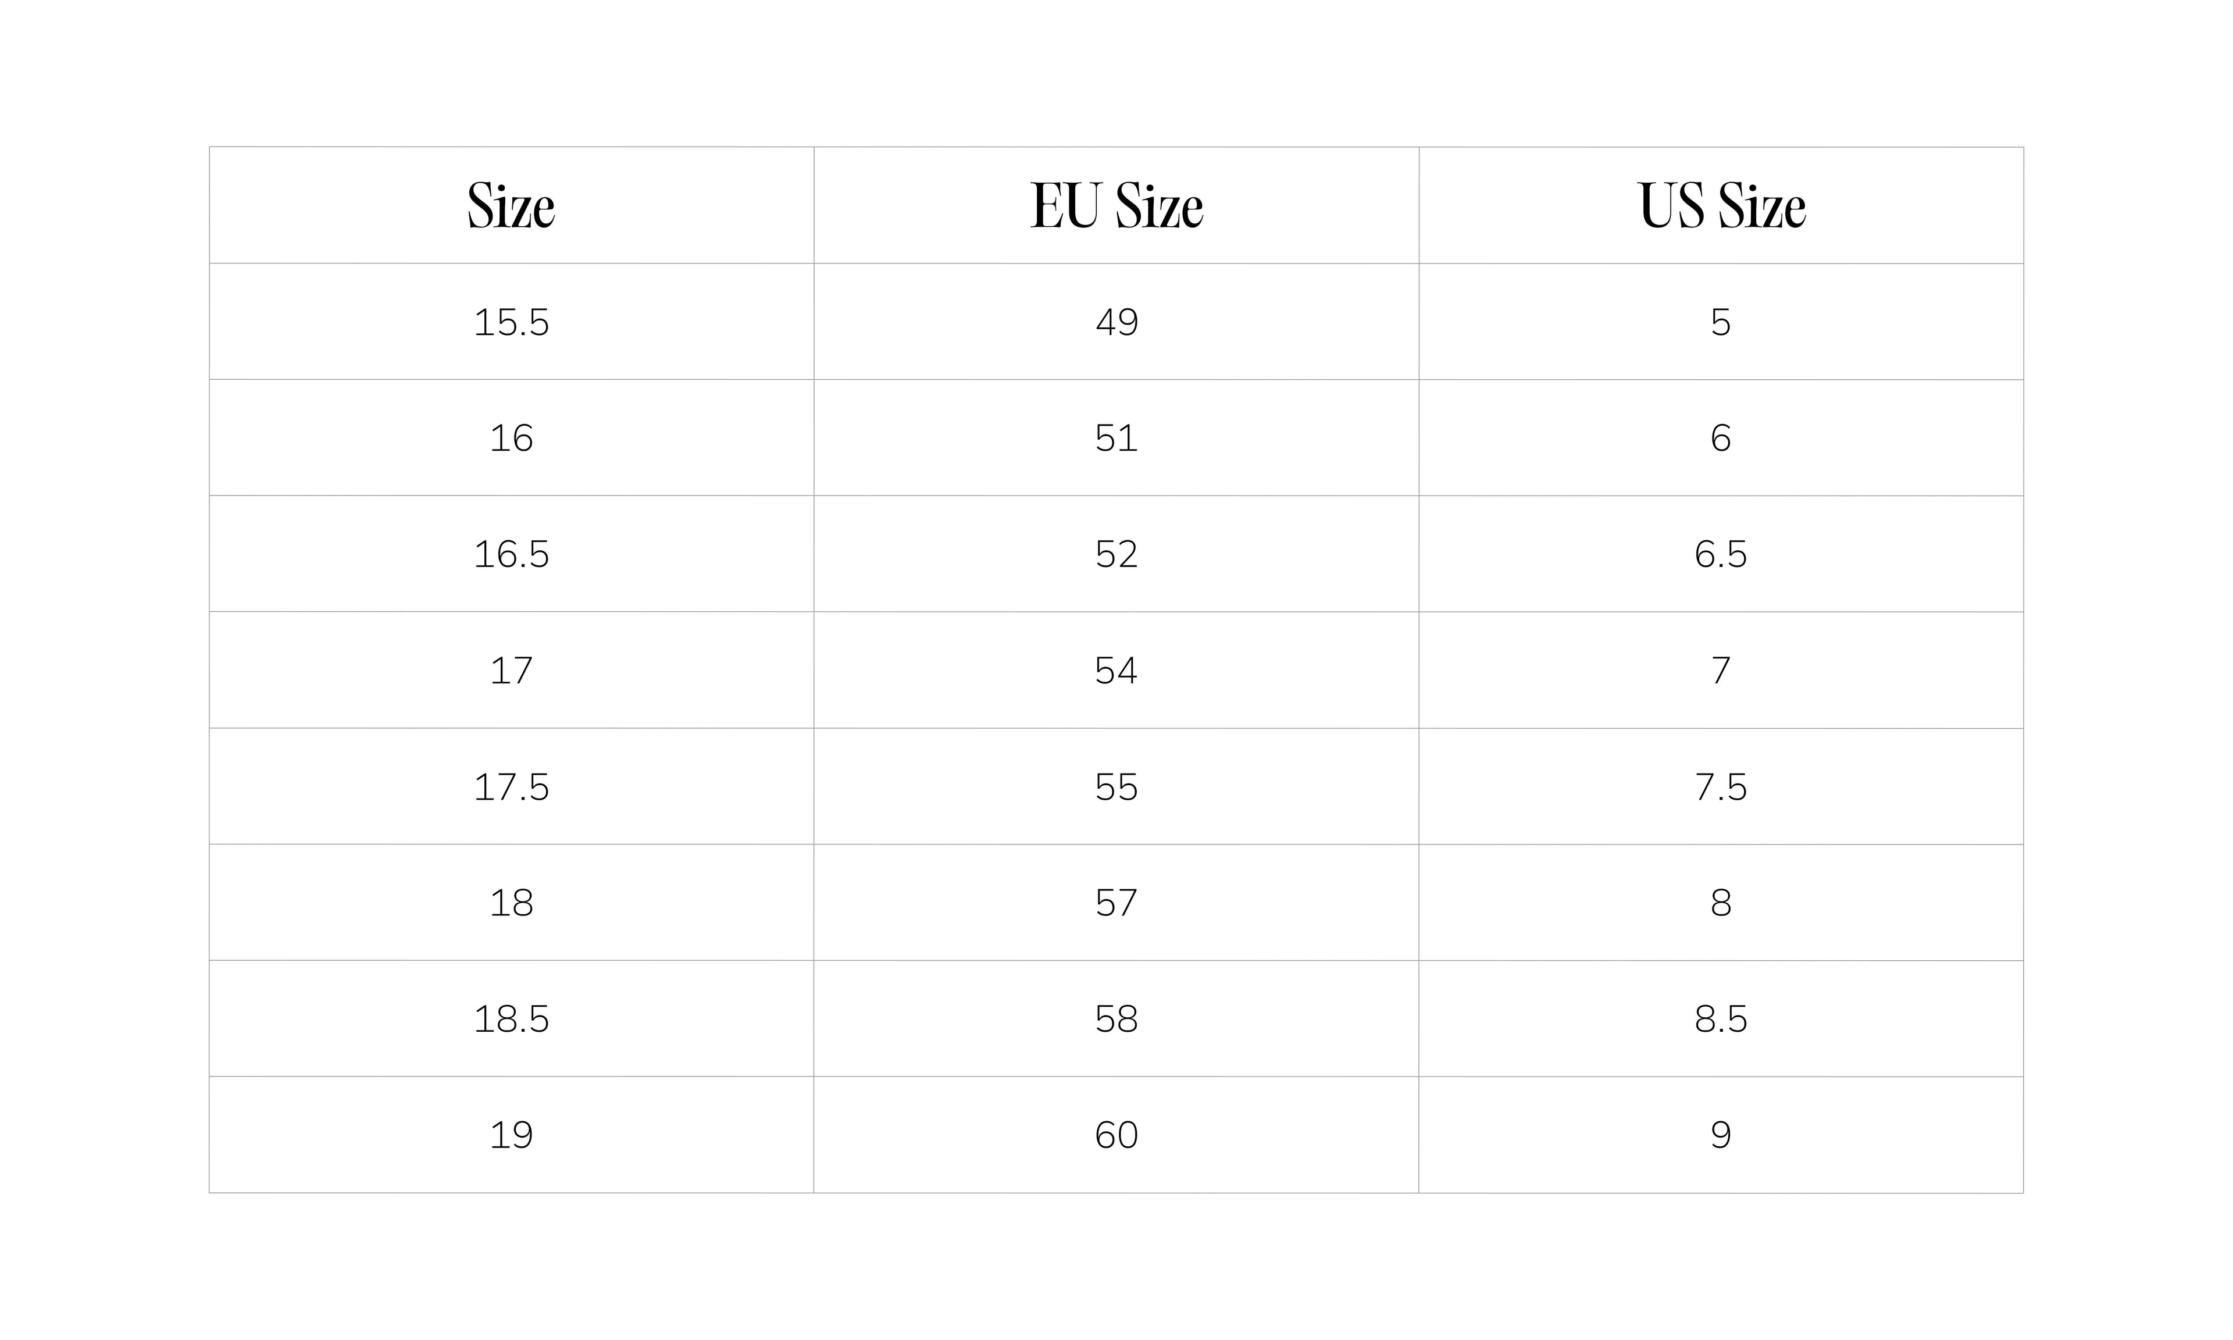Select the US size 6.5 cell

(1720, 554)
